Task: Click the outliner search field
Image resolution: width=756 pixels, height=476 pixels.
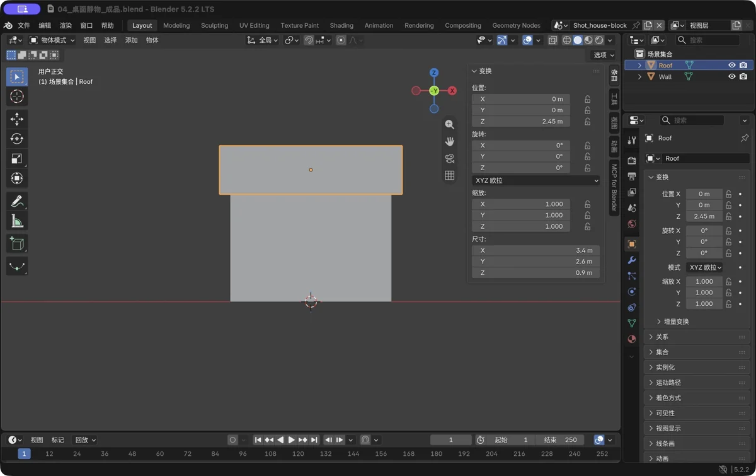Action: tap(707, 40)
